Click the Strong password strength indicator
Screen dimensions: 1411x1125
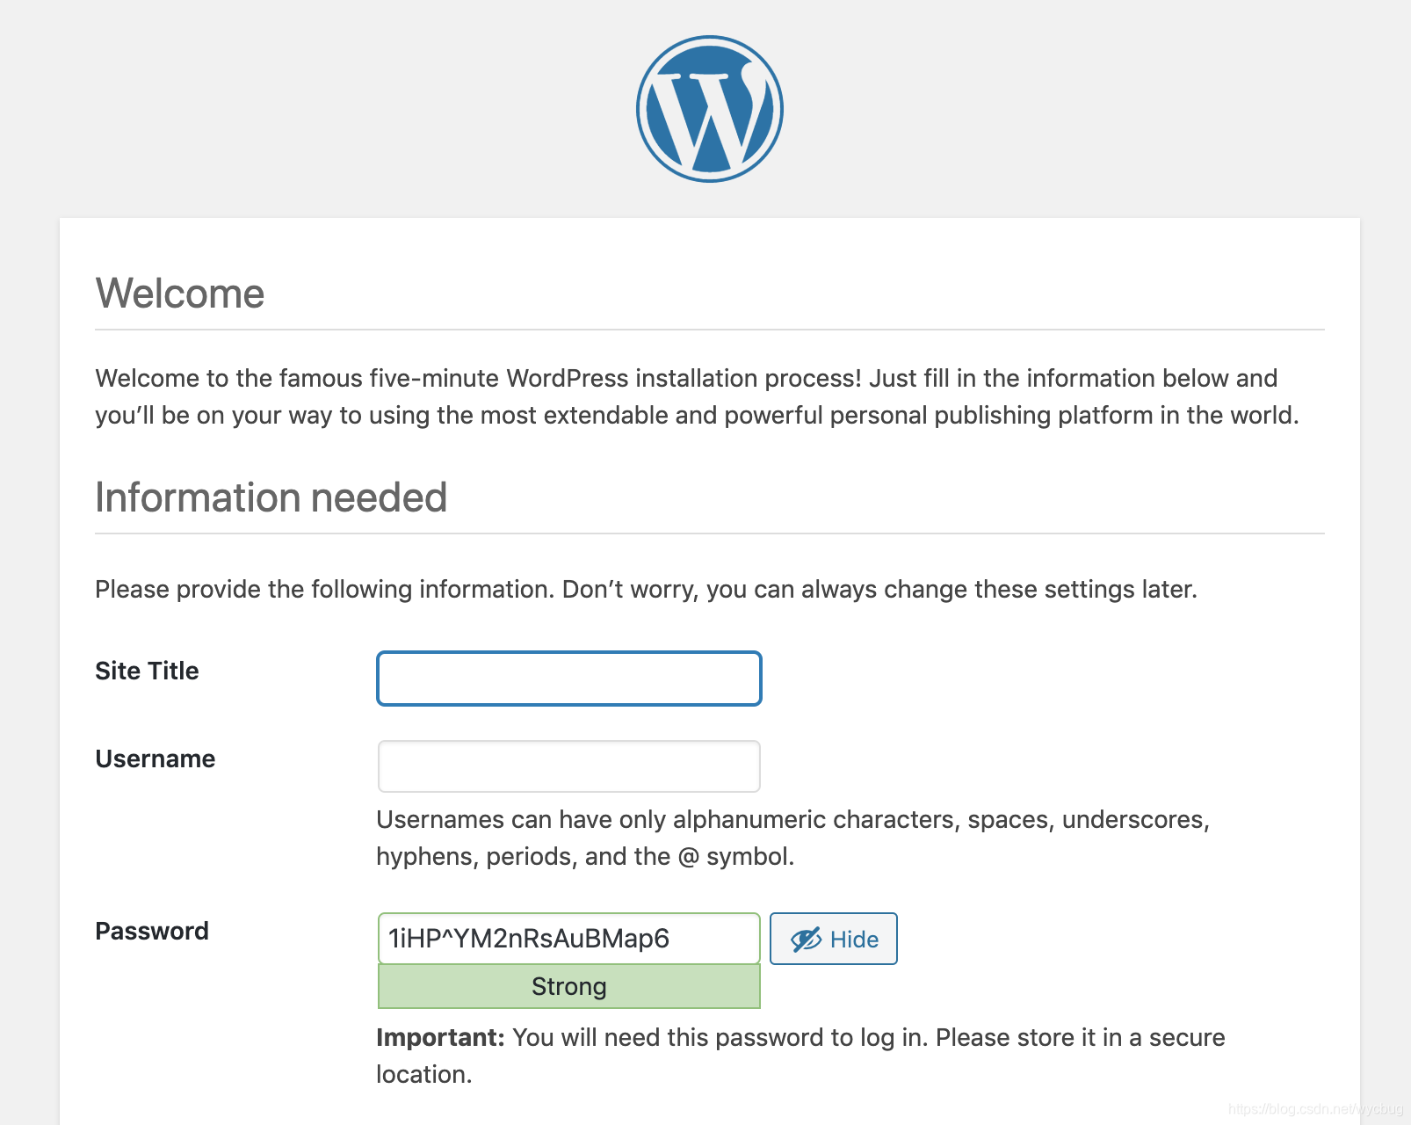click(x=568, y=986)
